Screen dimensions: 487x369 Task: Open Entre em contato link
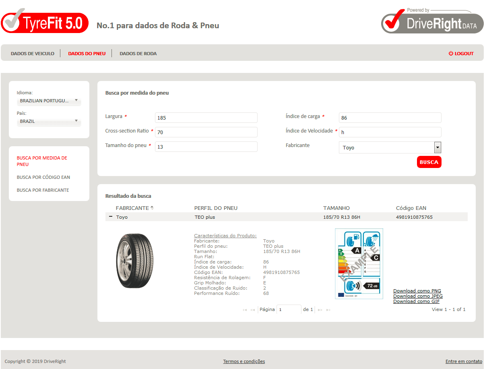pyautogui.click(x=464, y=361)
